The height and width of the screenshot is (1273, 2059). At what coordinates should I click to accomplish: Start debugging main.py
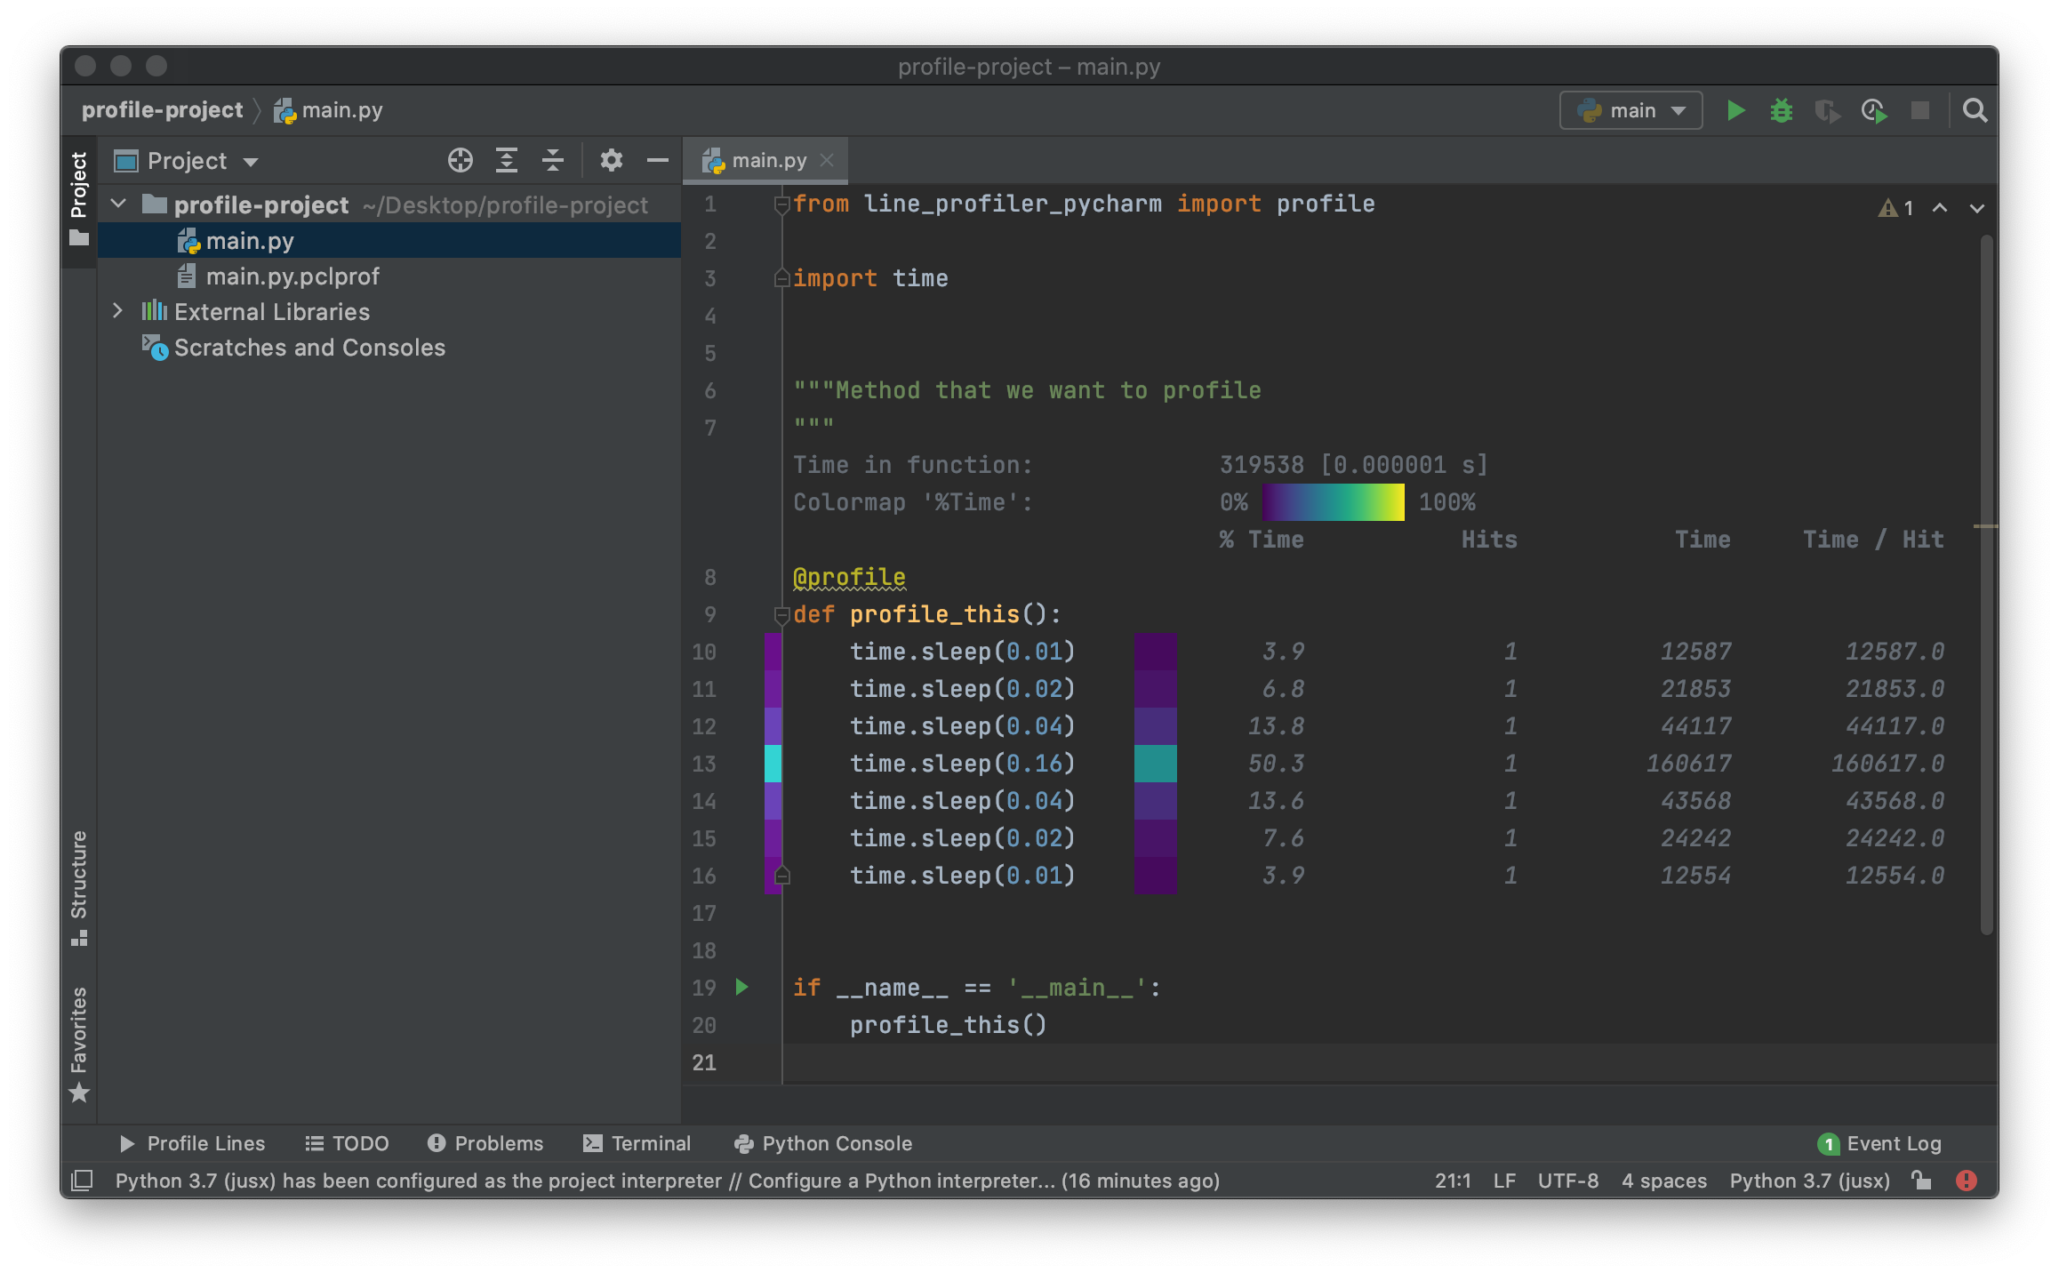[1781, 109]
